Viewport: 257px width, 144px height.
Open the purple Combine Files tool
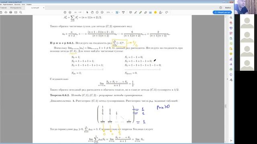[x=231, y=28]
